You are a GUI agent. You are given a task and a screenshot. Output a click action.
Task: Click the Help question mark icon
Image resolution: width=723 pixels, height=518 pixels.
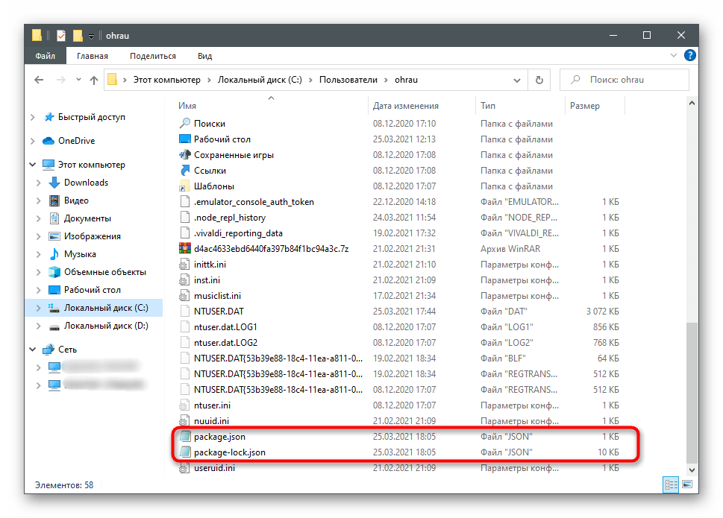690,55
